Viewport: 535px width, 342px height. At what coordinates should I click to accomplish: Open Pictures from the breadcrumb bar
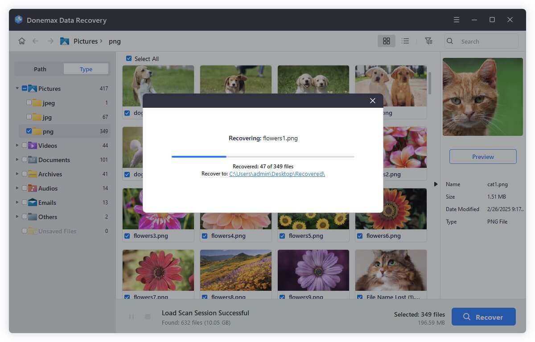pyautogui.click(x=84, y=41)
